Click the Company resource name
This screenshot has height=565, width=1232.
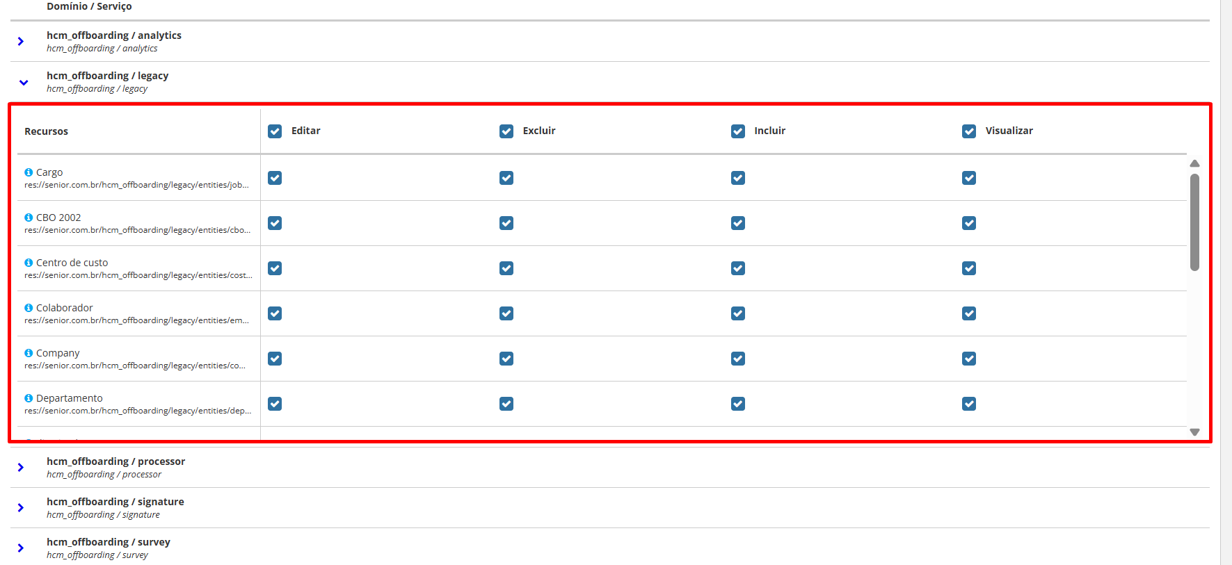(58, 353)
